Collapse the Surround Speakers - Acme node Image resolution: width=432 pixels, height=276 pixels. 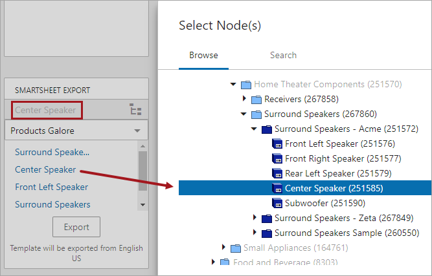pyautogui.click(x=255, y=129)
